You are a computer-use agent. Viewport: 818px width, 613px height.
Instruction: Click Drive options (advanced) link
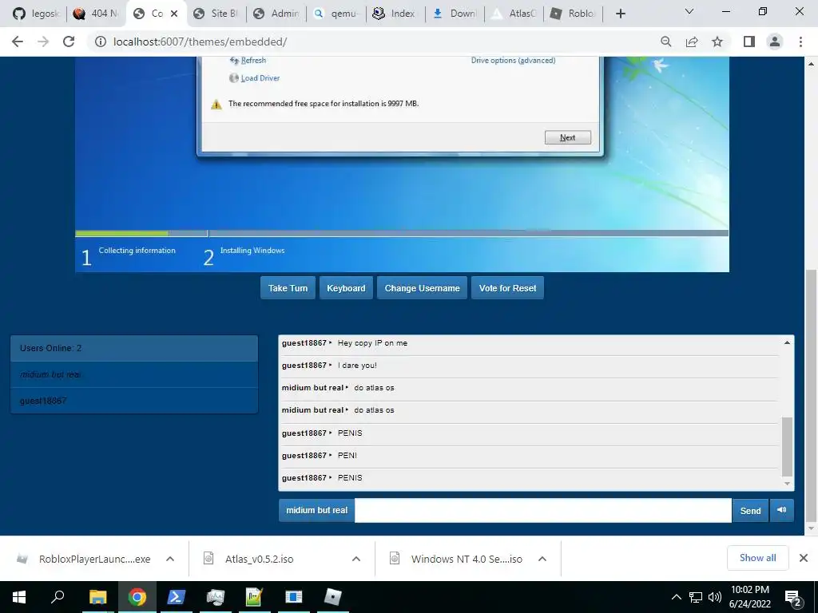514,61
